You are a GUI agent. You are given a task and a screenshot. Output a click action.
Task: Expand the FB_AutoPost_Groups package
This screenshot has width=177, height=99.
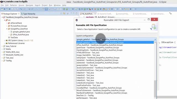click(7, 26)
